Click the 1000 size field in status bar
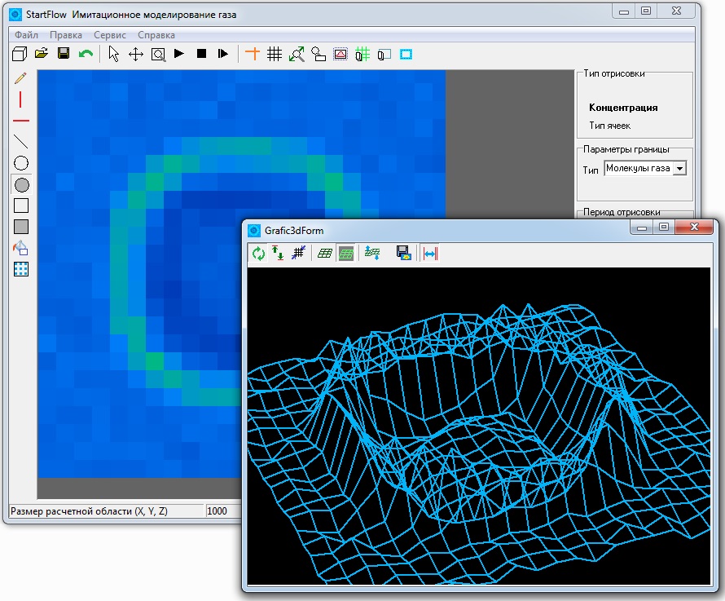The width and height of the screenshot is (725, 601). point(224,511)
